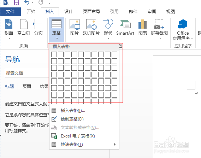Click the top-right cell of table grid
The width and height of the screenshot is (201, 158).
[x=114, y=54]
